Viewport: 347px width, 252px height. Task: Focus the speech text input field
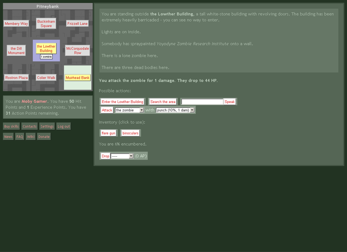[202, 102]
